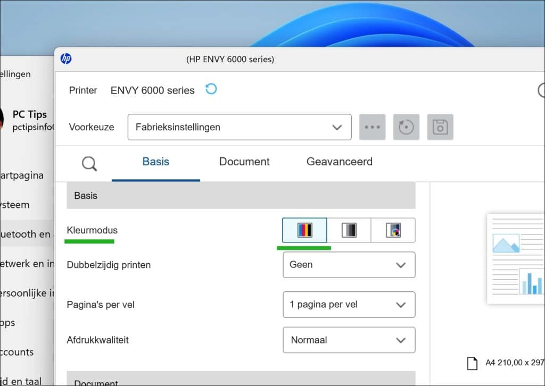The image size is (545, 386).
Task: Open Persoonlijke instellingen in Settings sidebar
Action: pos(27,293)
